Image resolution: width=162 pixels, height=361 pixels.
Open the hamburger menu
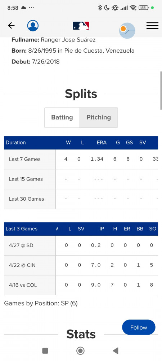click(x=152, y=26)
